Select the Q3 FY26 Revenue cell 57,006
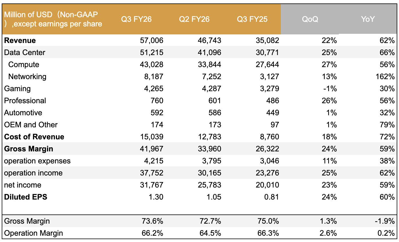Viewport: 399px width, 242px height. (152, 40)
